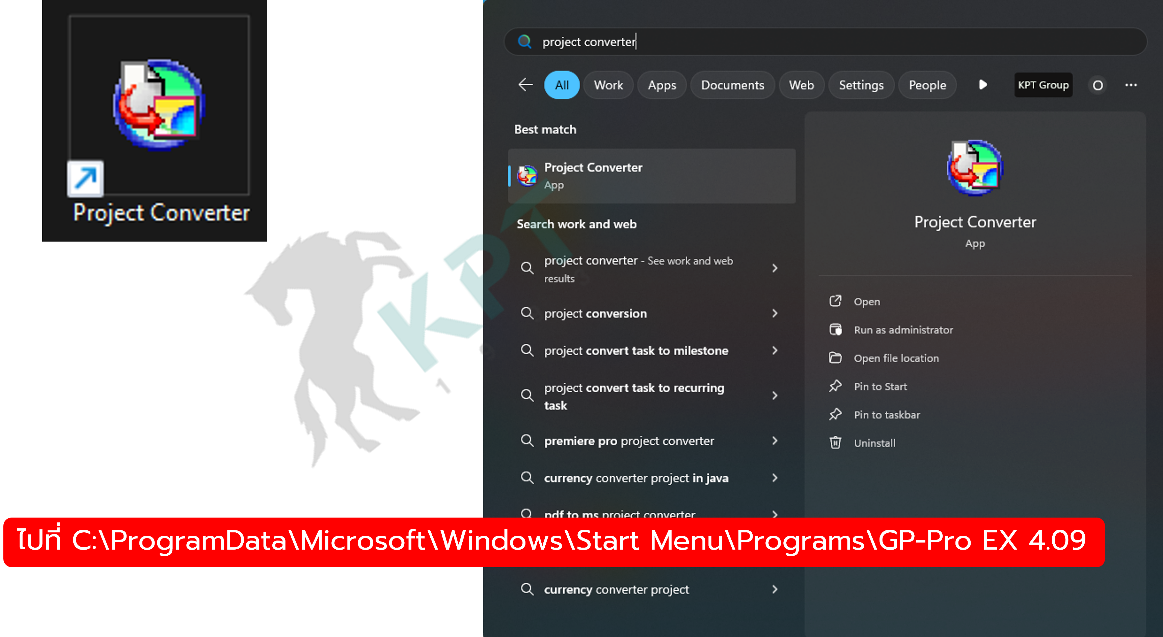Click the Open file location folder icon

pyautogui.click(x=835, y=358)
